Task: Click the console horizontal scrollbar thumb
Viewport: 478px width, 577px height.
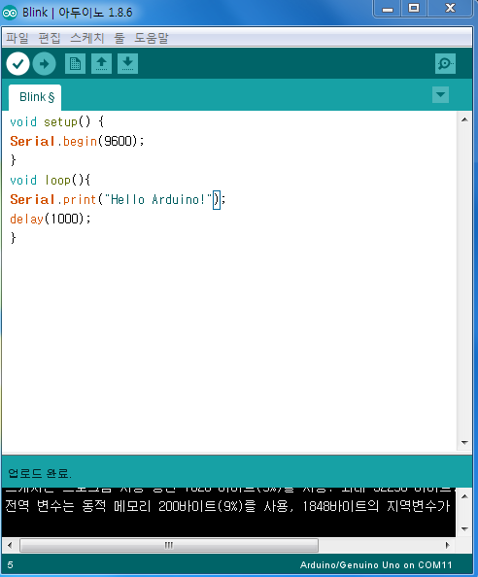Action: (x=169, y=545)
